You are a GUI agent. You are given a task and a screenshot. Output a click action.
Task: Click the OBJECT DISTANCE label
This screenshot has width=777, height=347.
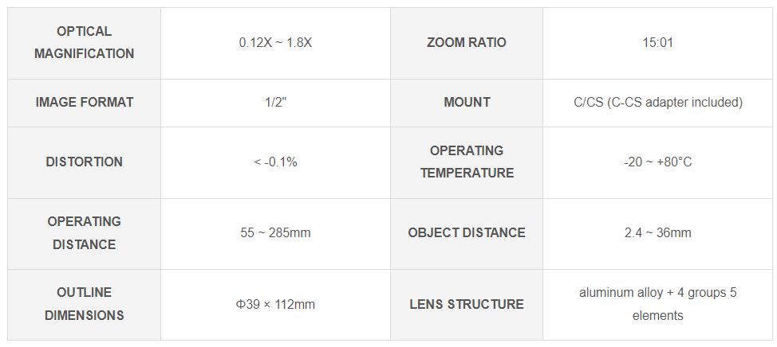pyautogui.click(x=467, y=233)
